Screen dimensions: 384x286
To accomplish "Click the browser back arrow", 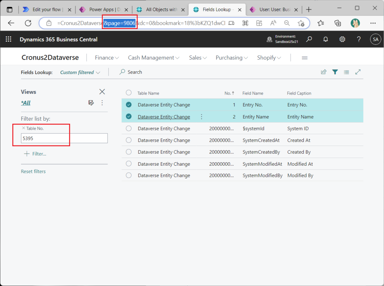I will coord(11,23).
